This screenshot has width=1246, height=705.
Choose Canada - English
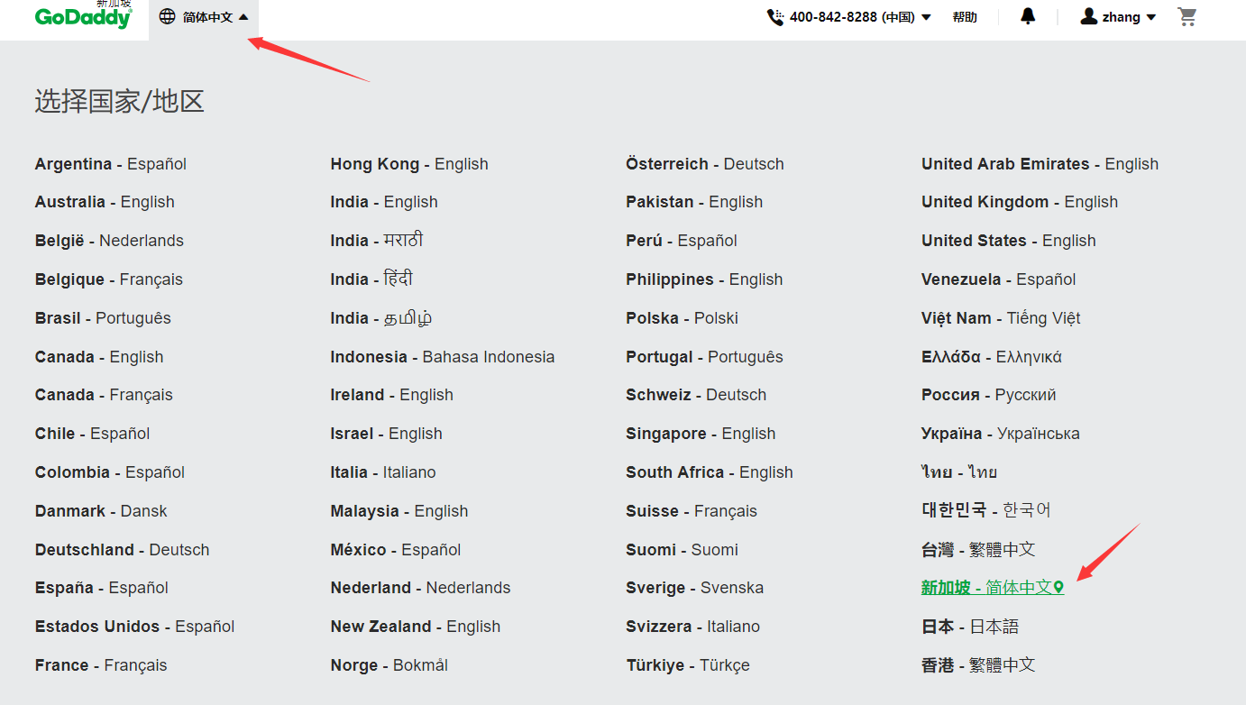pyautogui.click(x=99, y=357)
